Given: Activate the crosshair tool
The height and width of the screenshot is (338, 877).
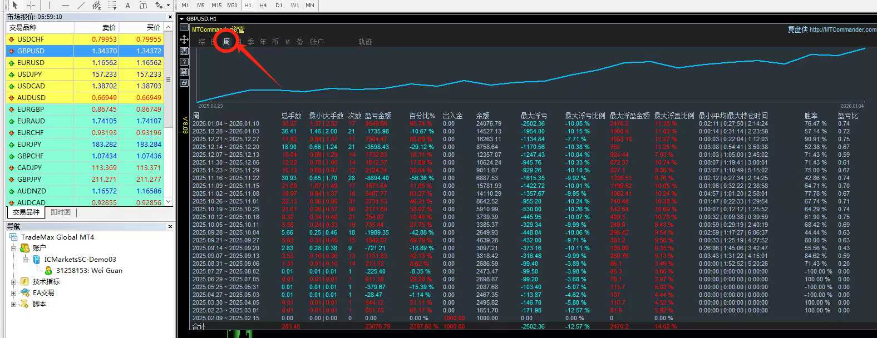Looking at the screenshot, I should coord(31,5).
